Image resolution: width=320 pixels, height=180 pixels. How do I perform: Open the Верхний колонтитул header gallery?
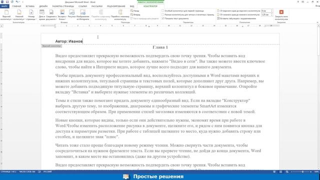coord(6,14)
